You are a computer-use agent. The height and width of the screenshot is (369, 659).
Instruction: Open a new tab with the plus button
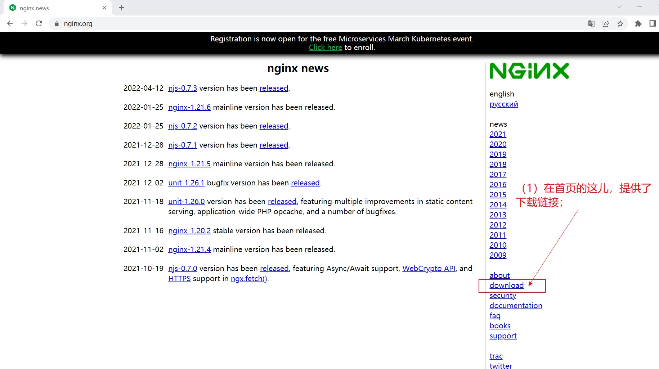coord(121,8)
